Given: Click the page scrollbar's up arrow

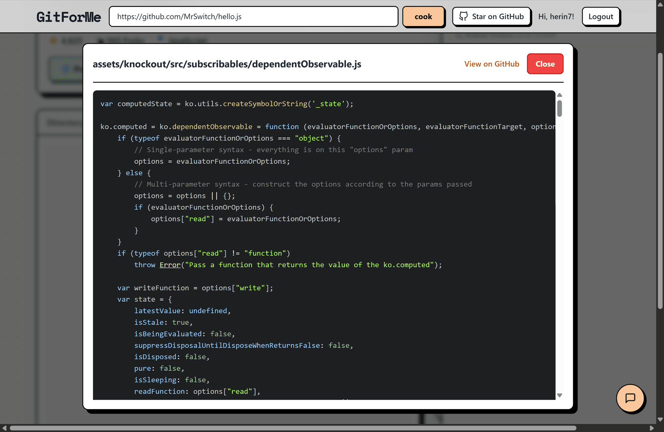Looking at the screenshot, I should [661, 4].
